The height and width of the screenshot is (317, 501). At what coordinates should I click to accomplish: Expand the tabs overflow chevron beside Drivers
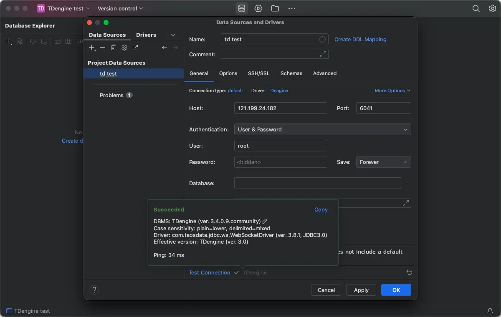point(173,35)
